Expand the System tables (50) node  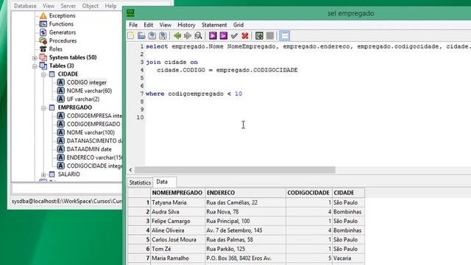35,57
